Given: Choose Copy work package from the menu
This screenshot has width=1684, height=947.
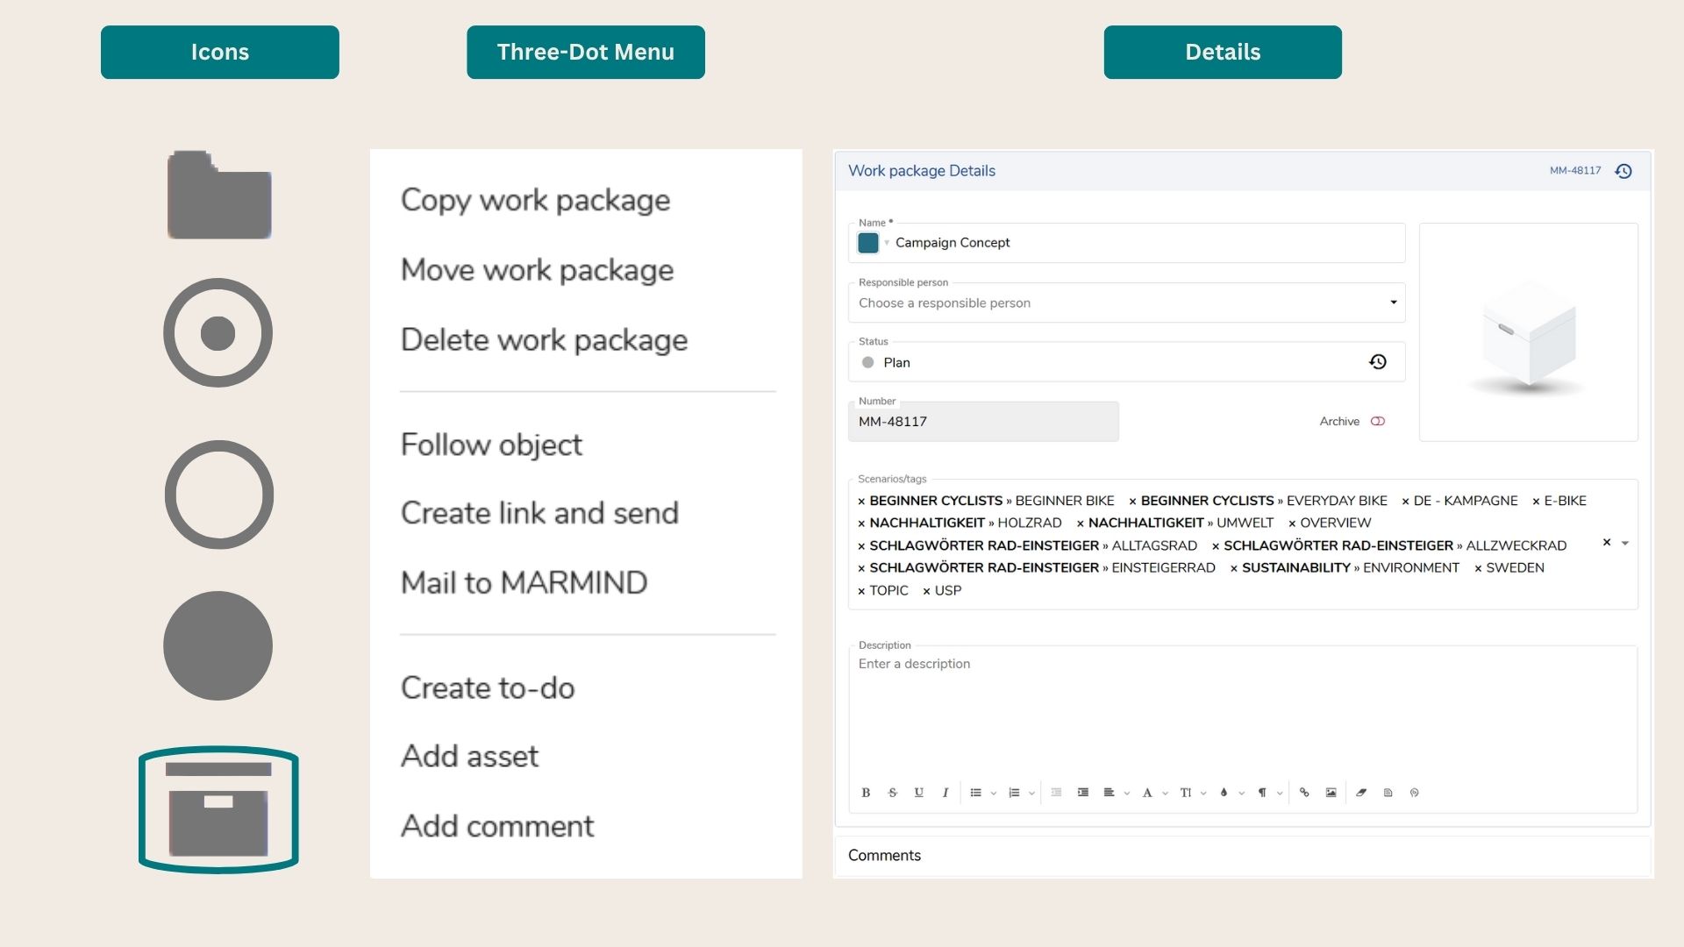Looking at the screenshot, I should [x=535, y=200].
